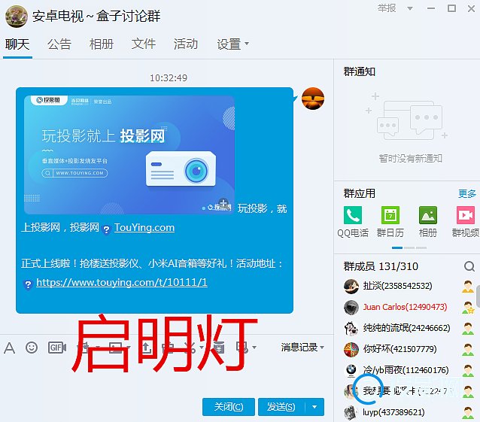Click 你好坏's member avatar
The width and height of the screenshot is (480, 422).
pyautogui.click(x=351, y=350)
